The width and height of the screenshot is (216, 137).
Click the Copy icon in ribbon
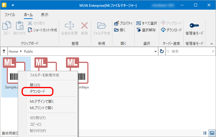[x=7, y=26]
